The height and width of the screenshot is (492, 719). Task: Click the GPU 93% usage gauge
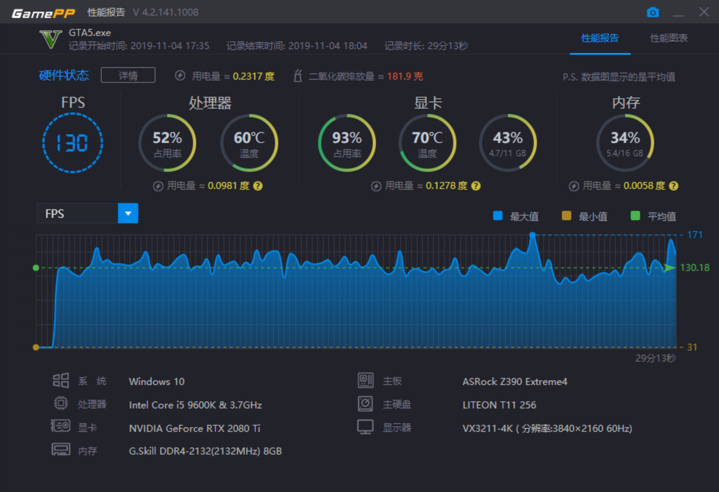(347, 143)
